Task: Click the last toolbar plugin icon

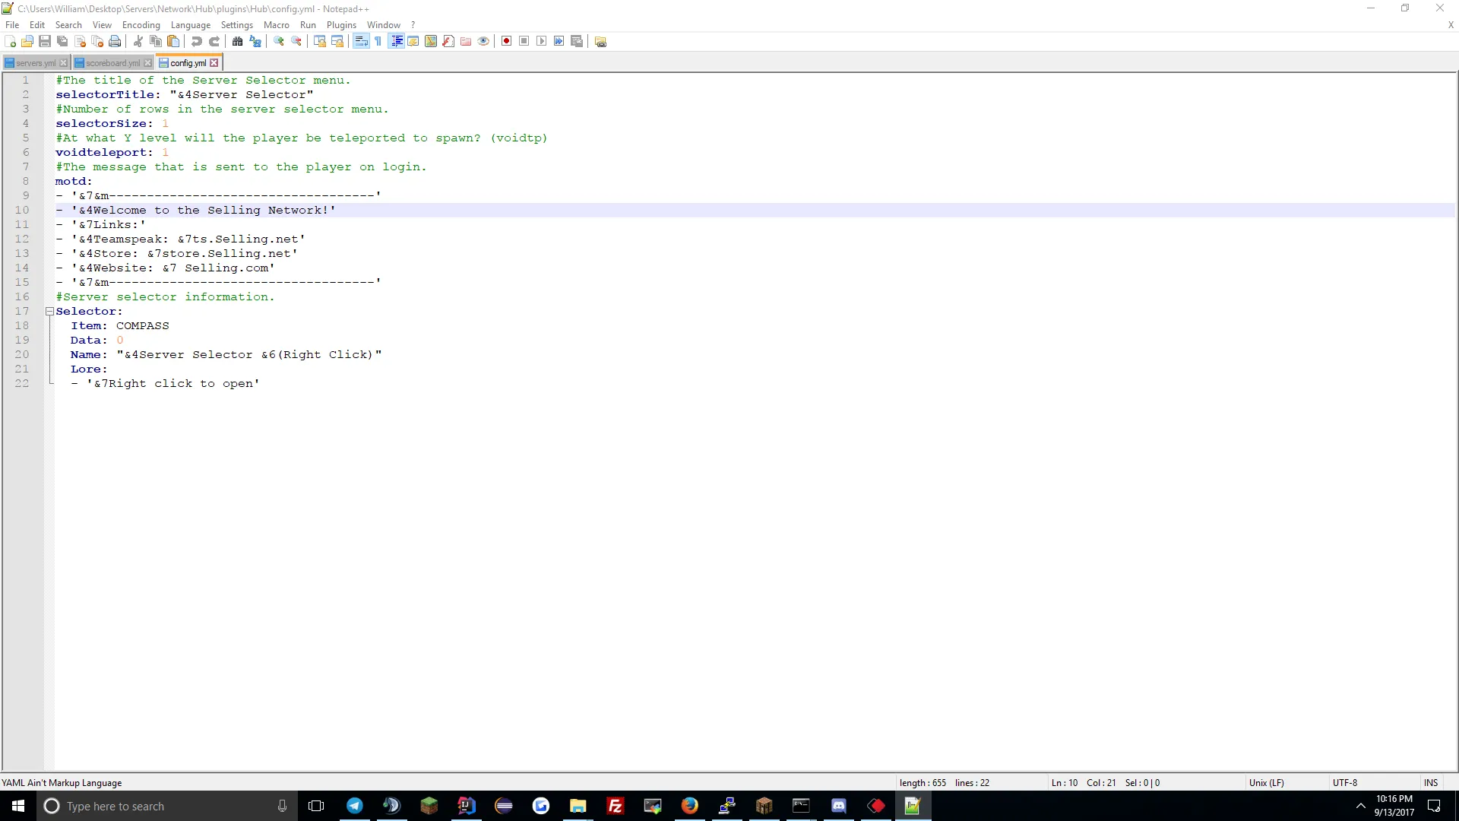Action: point(600,41)
